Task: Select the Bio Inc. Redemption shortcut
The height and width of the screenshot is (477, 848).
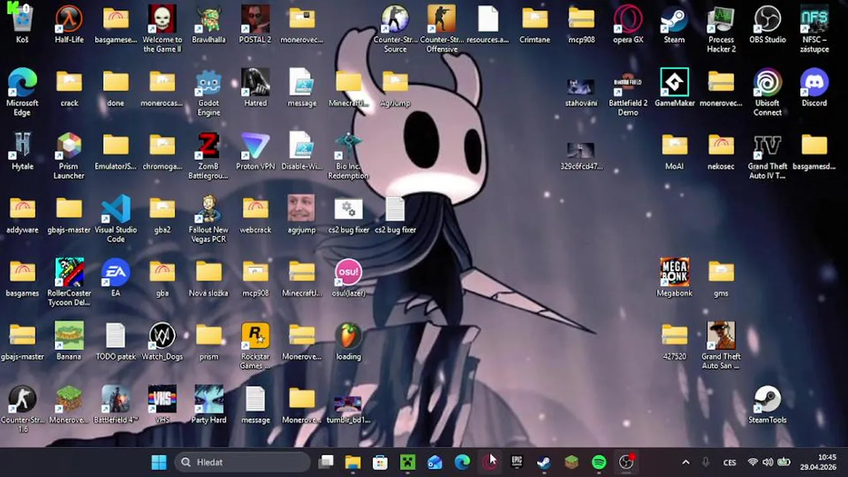Action: (348, 156)
